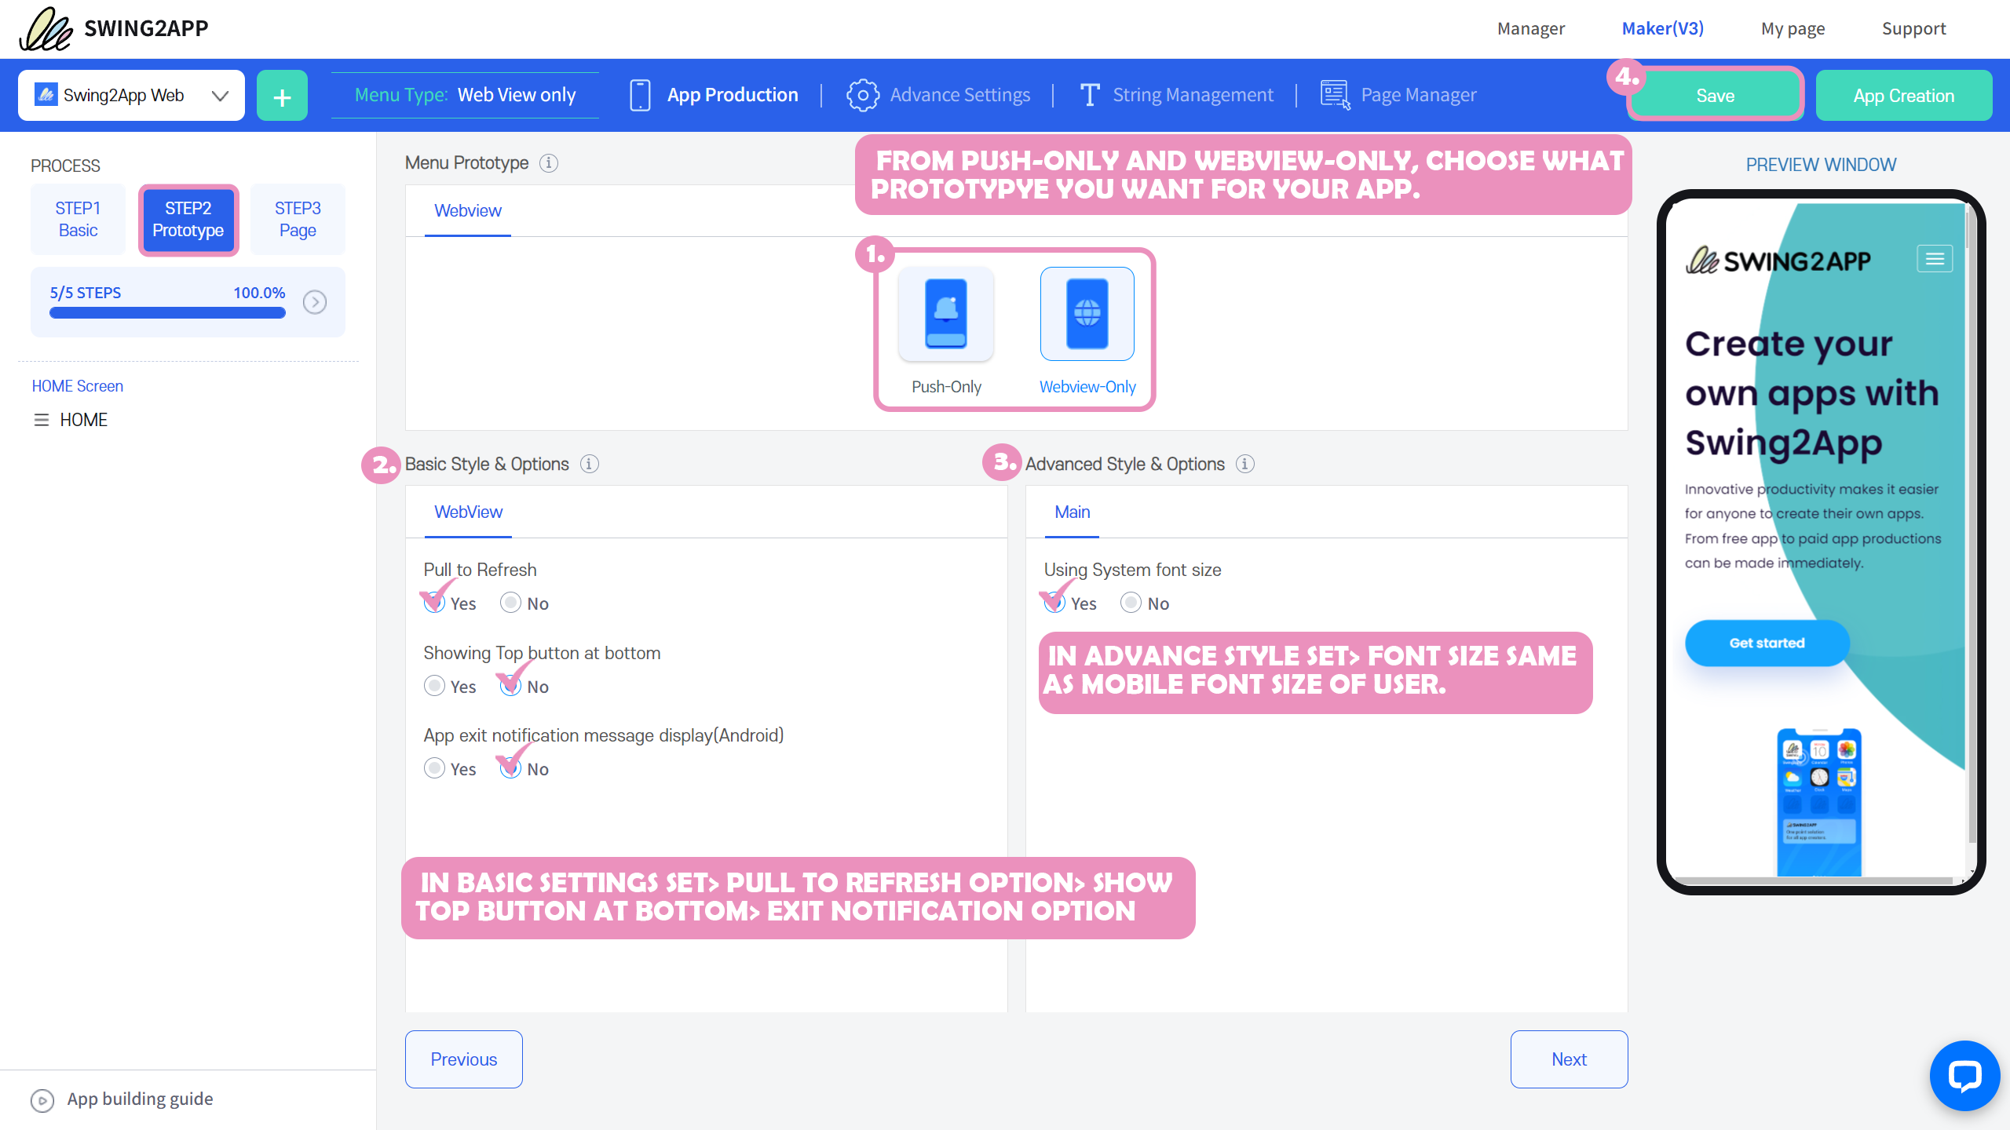Click the Page Manager toolbar label

point(1419,95)
